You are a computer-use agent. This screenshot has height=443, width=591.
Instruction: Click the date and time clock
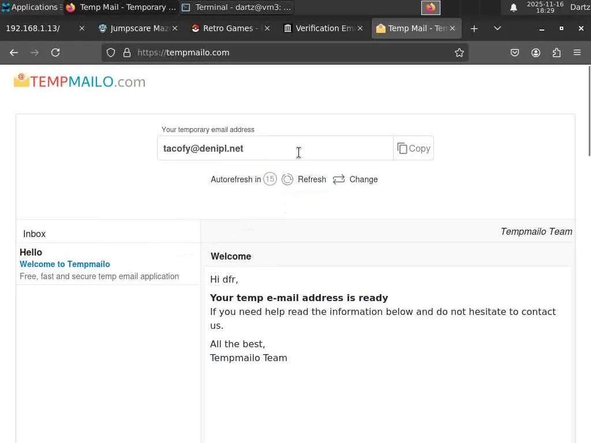point(545,7)
